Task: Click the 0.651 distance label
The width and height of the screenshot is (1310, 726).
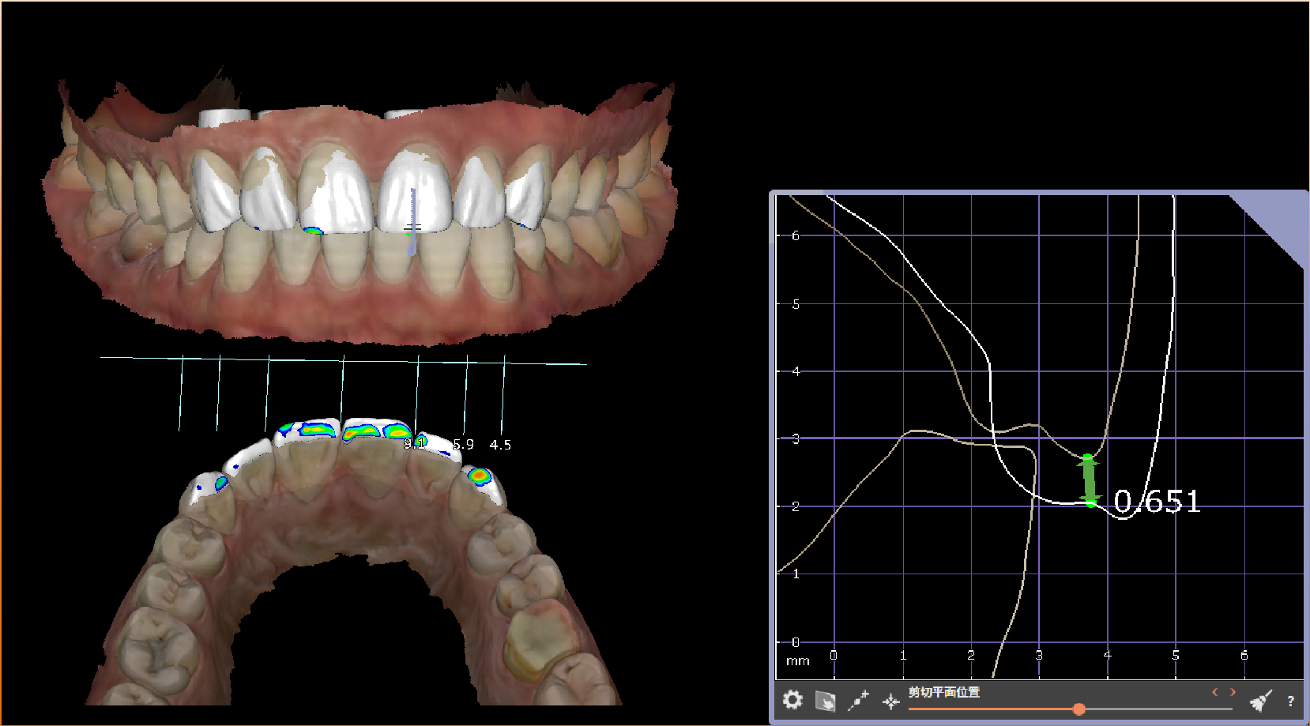Action: tap(1157, 502)
